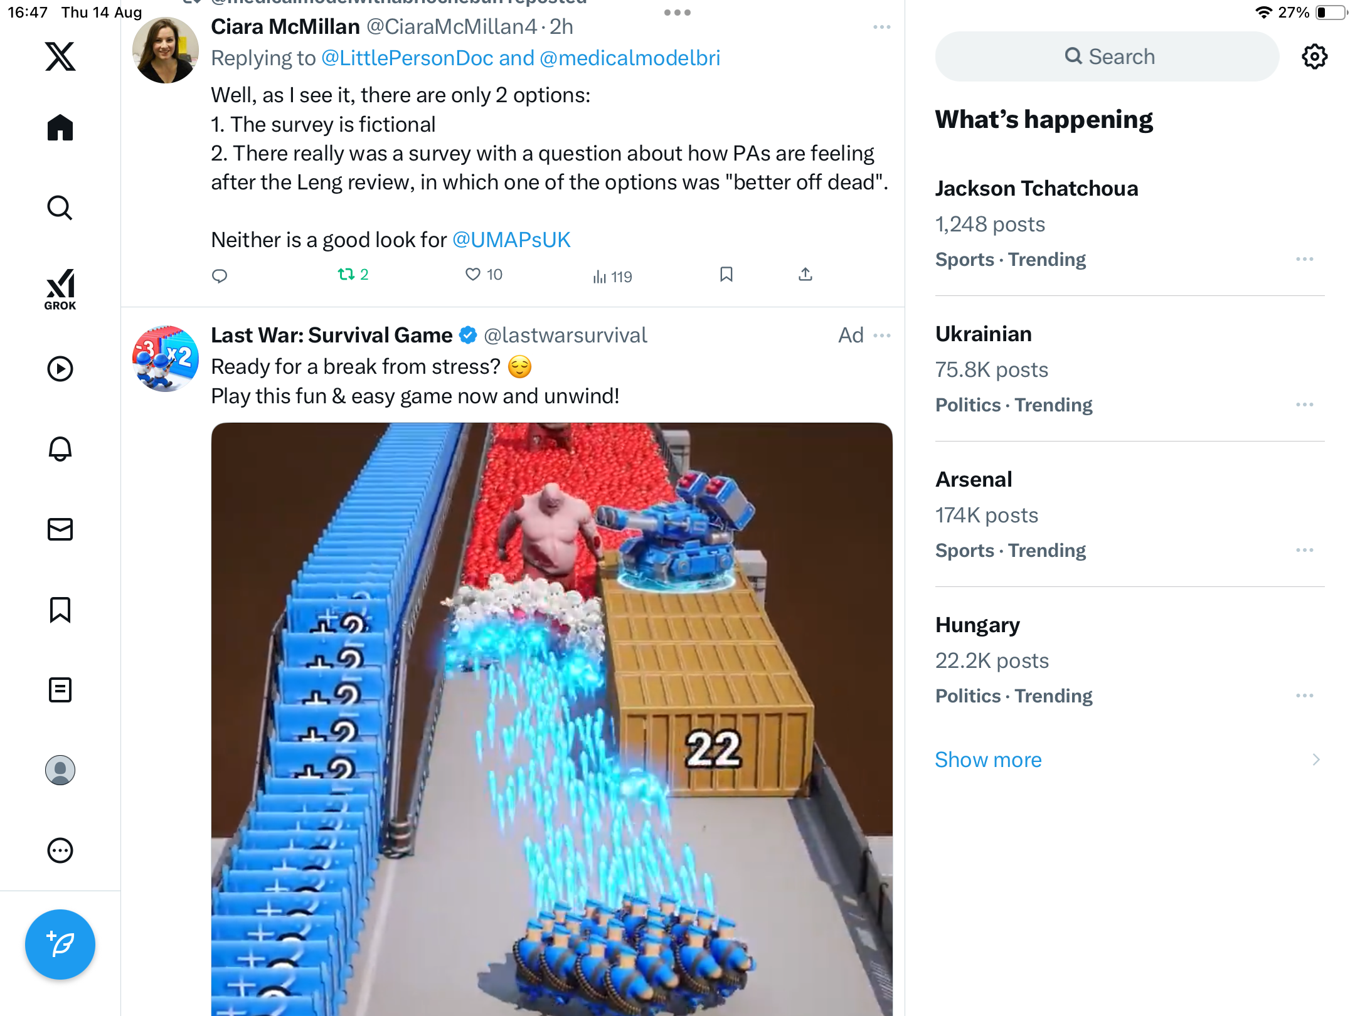Open more options for Ciara's post
Viewport: 1355px width, 1016px height.
click(x=881, y=27)
